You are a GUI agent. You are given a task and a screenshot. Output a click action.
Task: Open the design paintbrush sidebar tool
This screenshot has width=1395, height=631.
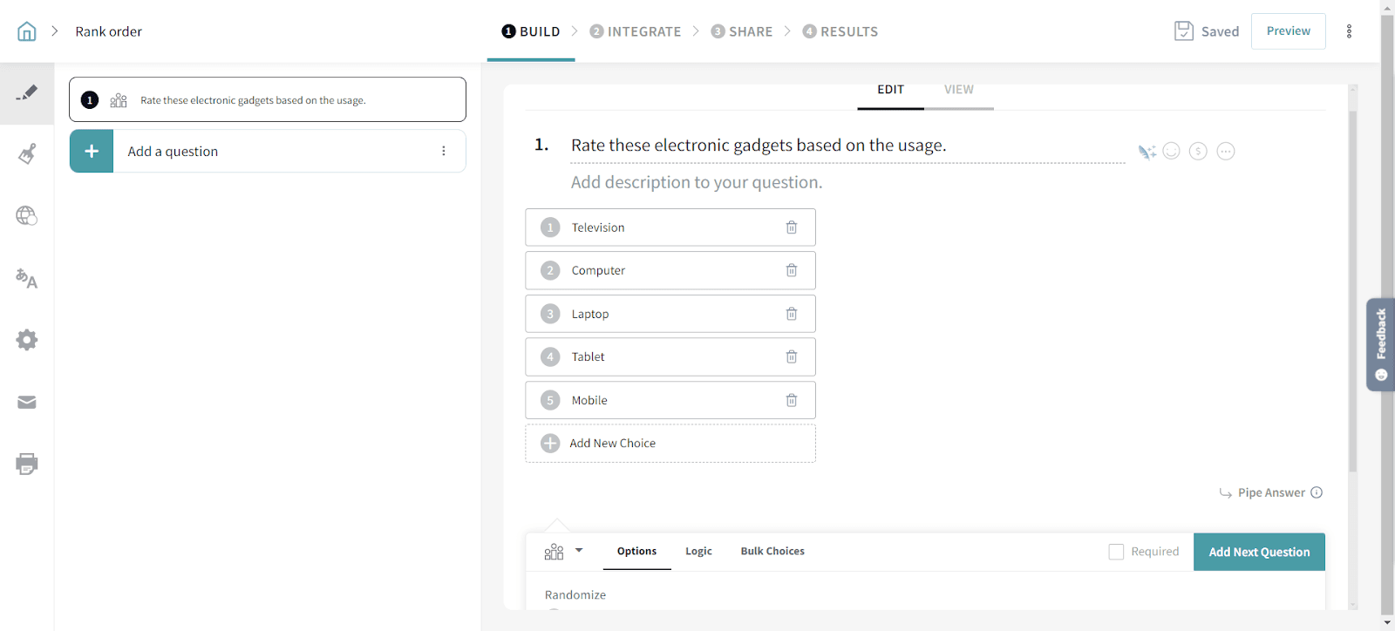coord(27,154)
